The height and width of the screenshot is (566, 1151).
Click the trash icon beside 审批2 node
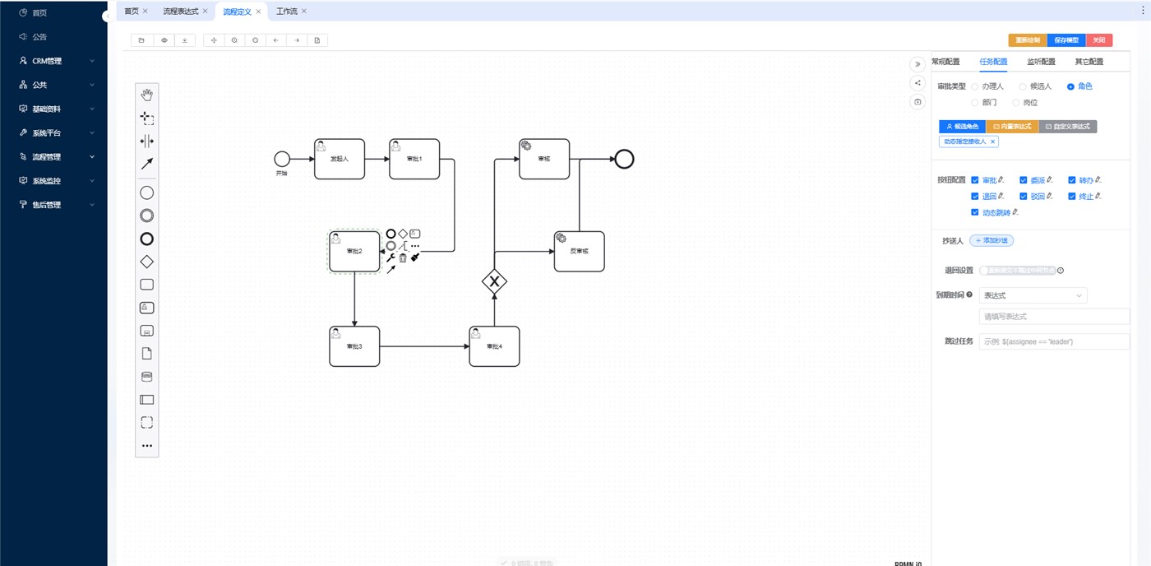403,257
